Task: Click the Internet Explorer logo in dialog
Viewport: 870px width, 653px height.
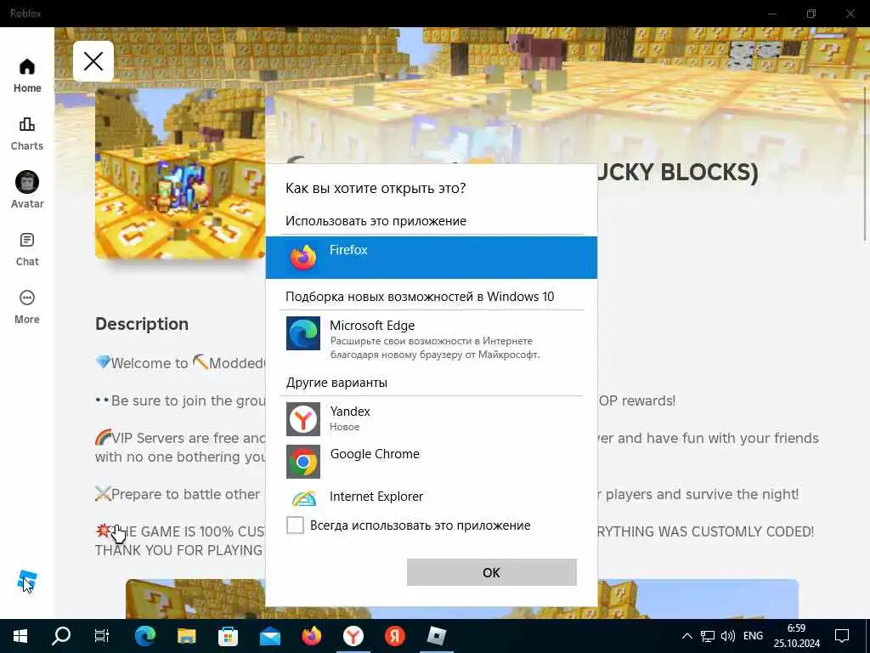Action: click(x=304, y=497)
